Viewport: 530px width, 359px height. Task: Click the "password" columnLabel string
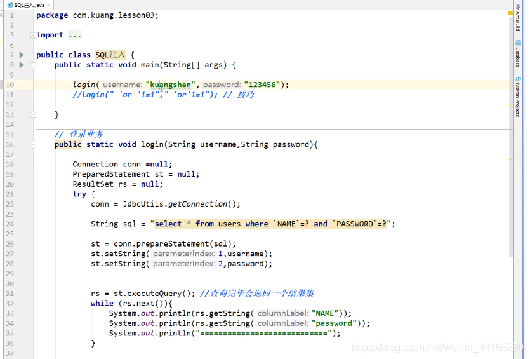click(x=334, y=323)
